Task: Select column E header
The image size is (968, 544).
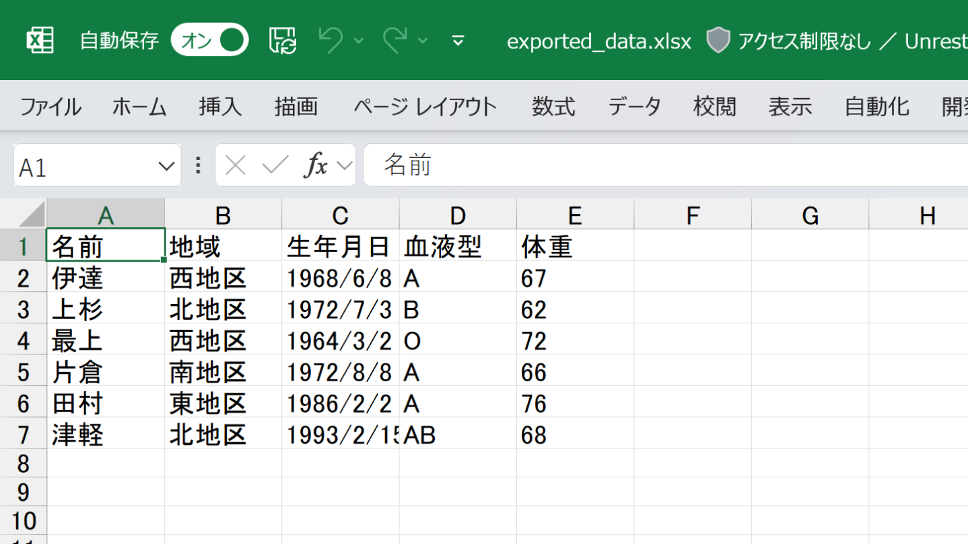Action: tap(575, 215)
